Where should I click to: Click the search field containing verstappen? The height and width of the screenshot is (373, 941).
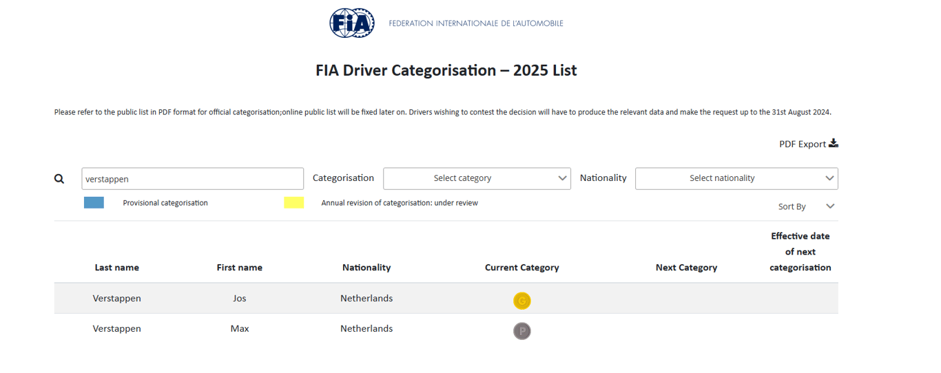[x=192, y=178]
